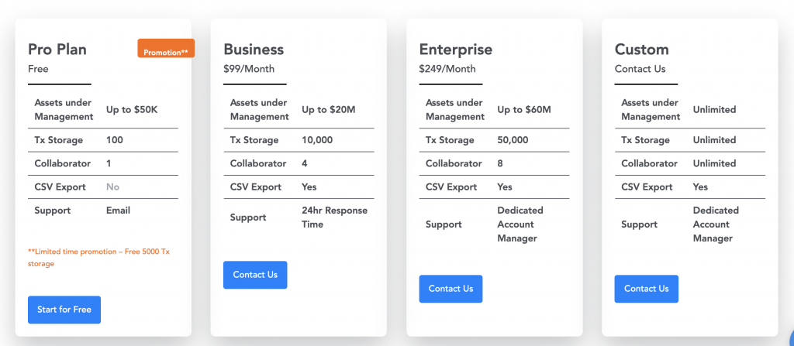794x346 pixels.
Task: Click the Custom plan's Contact Us subtitle
Action: click(640, 69)
